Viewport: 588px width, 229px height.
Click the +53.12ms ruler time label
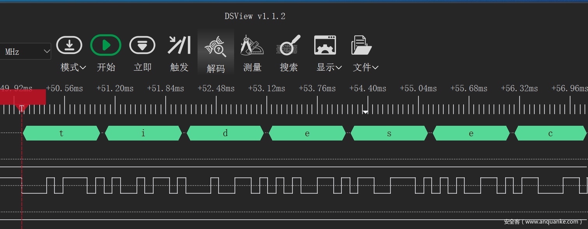[x=267, y=88]
